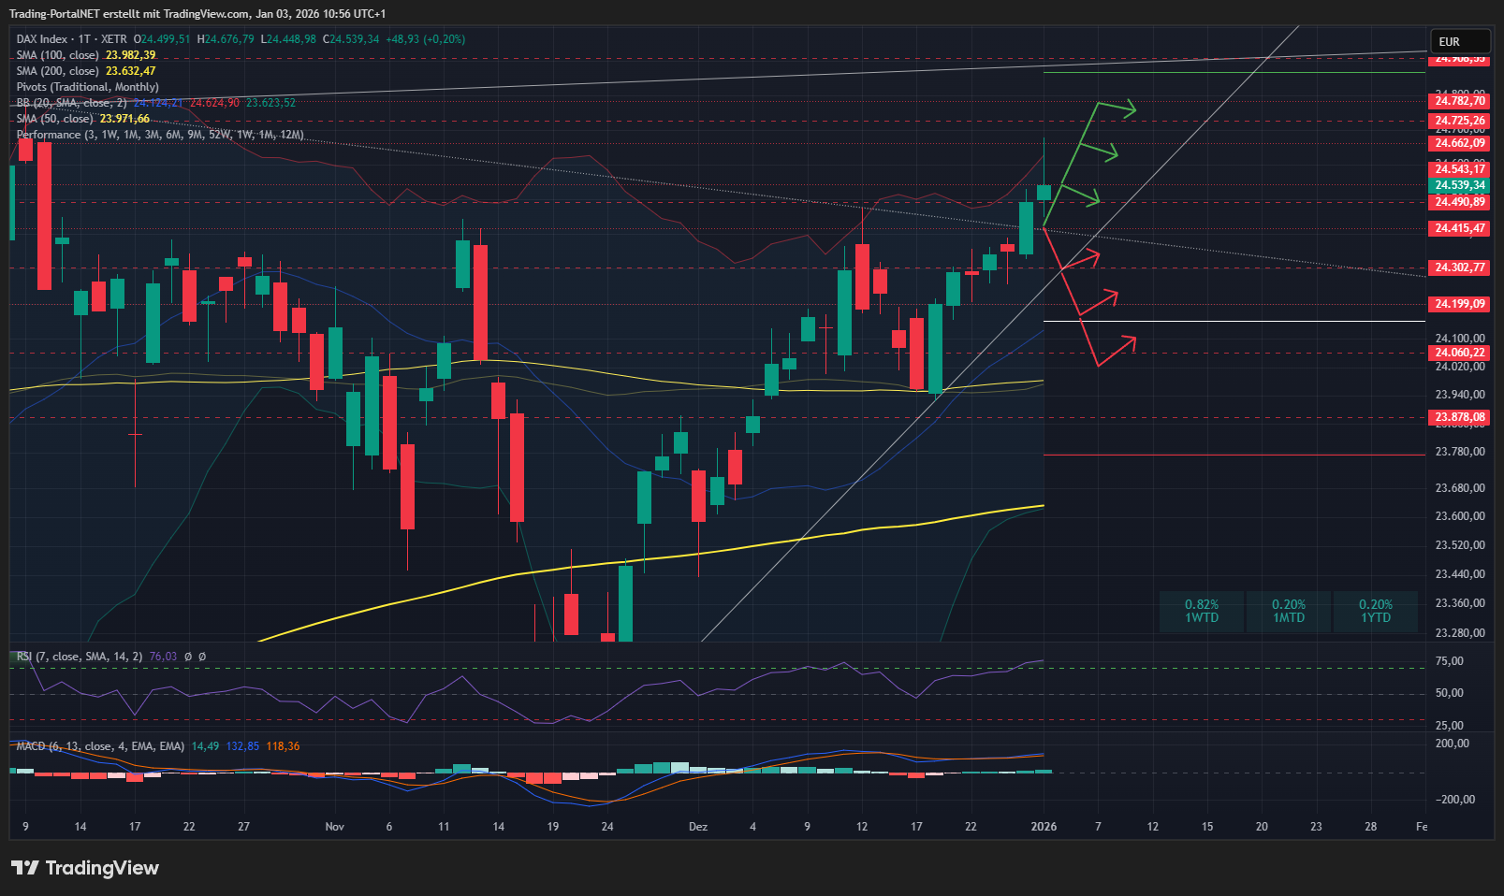
Task: Expand the BB (20, SMA, close, 2) legend
Action: (x=71, y=103)
